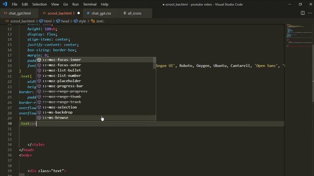Click the closing head tag
Screen dimensions: 314x176
(x=26, y=150)
